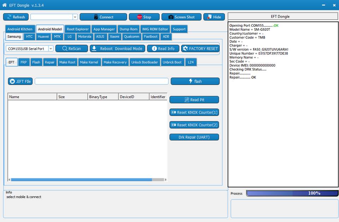Image resolution: width=339 pixels, height=222 pixels.
Task: Click the Name column header
Action: [32, 97]
